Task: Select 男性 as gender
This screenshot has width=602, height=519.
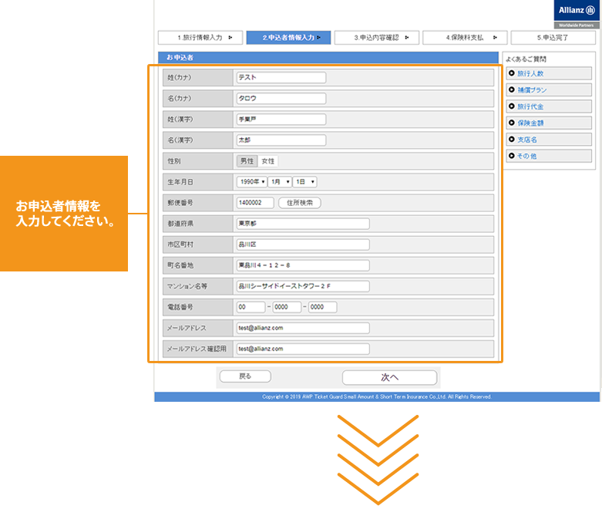Action: 247,161
